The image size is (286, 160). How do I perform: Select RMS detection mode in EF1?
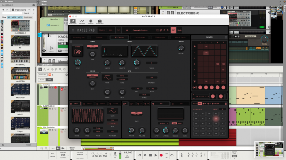point(174,123)
